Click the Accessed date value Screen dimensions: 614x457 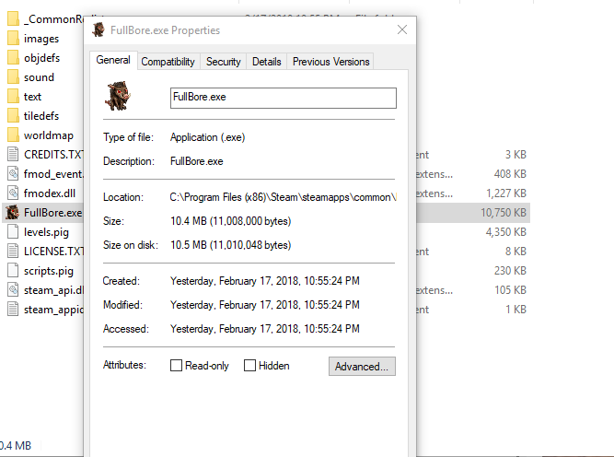coord(265,329)
